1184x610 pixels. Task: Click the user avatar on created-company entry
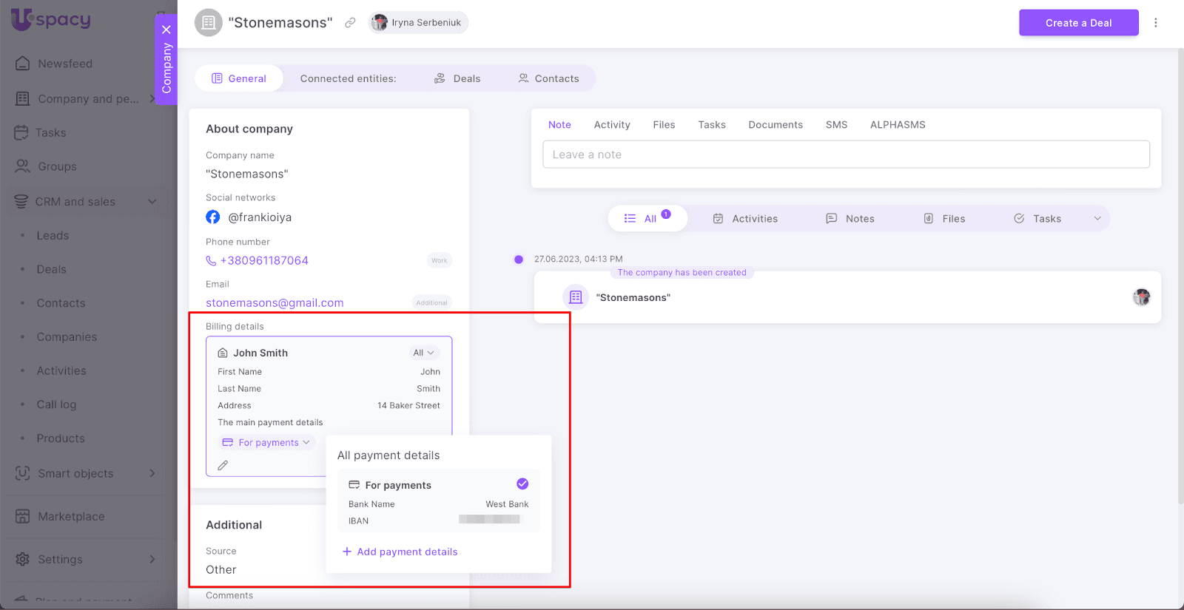(1141, 297)
